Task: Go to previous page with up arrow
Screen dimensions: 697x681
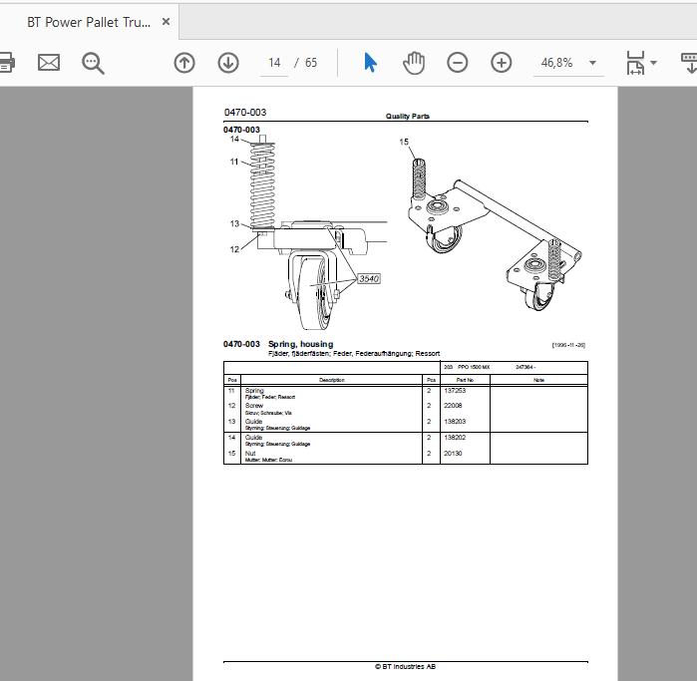Action: click(x=184, y=63)
